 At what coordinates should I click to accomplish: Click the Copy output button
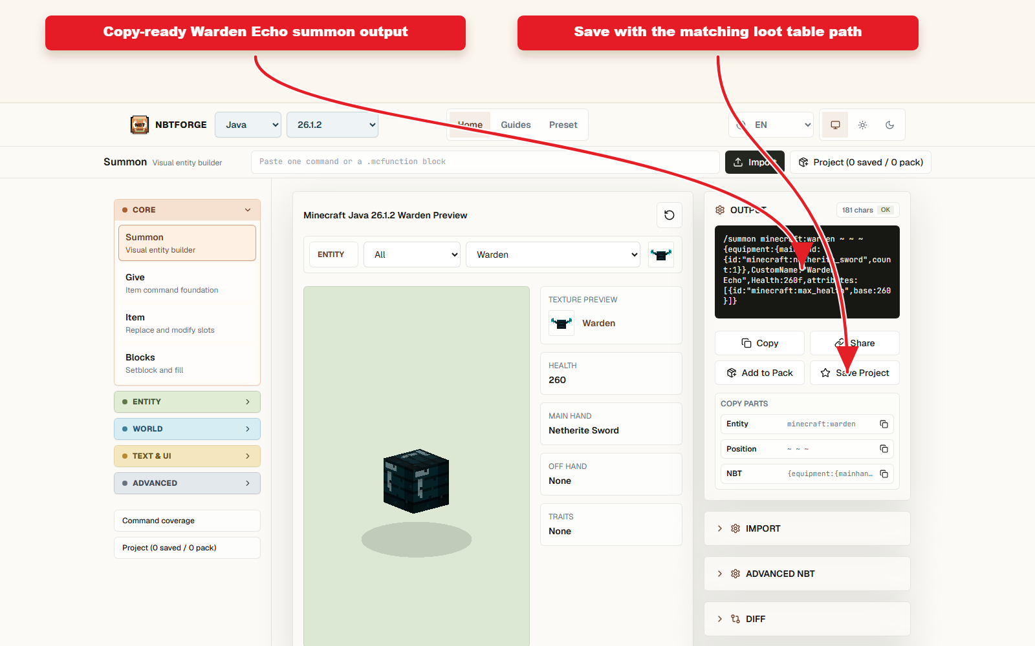(x=759, y=343)
